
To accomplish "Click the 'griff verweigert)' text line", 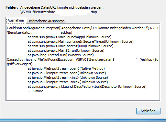I will pyautogui.click(x=20, y=64).
